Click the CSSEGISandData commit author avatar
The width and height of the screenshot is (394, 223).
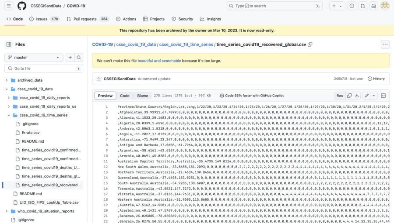(x=99, y=79)
